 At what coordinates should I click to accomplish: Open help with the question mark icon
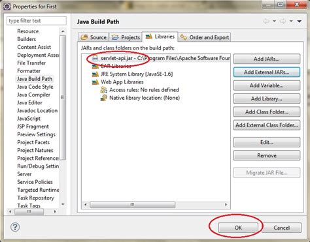[x=15, y=227]
